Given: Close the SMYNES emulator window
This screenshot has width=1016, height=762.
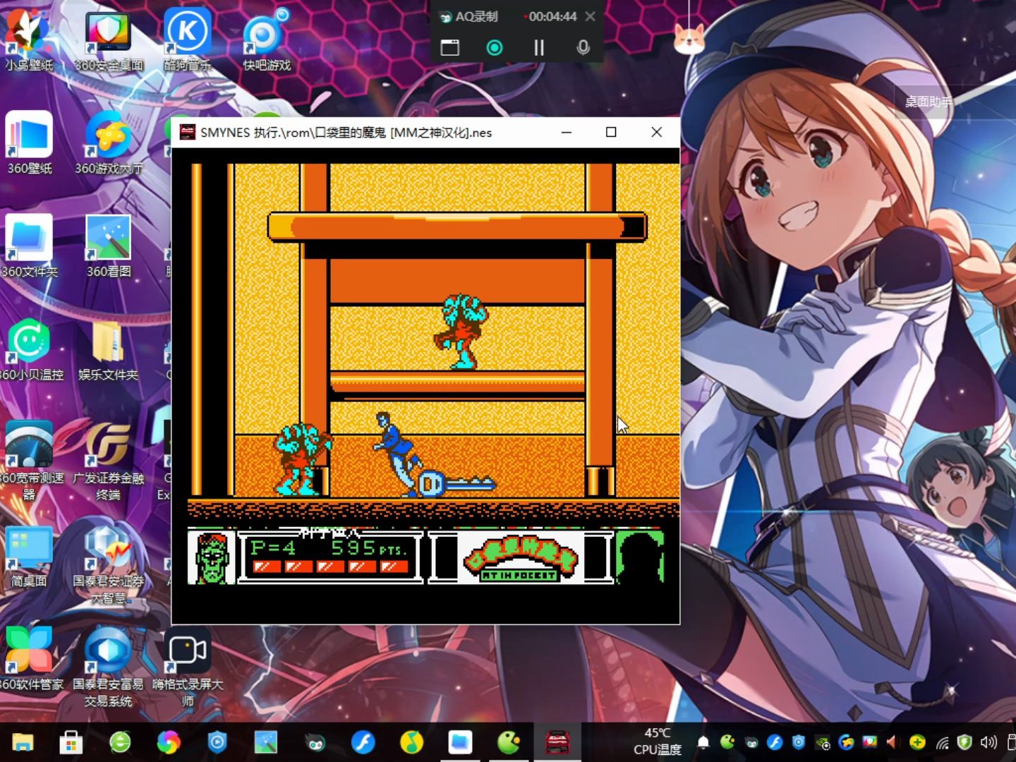Looking at the screenshot, I should 656,132.
